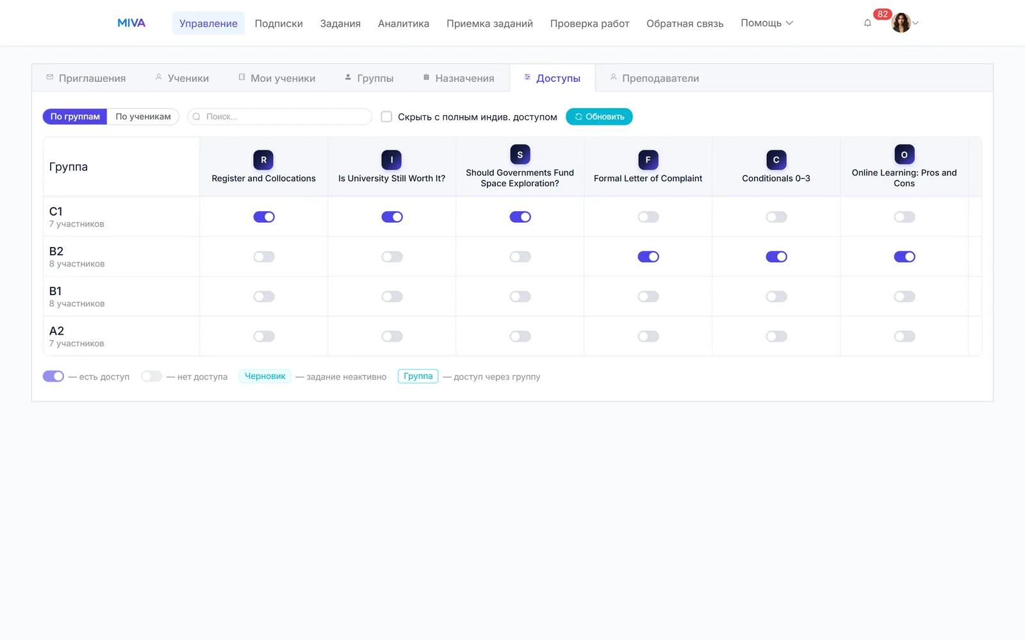Open the Аналитика menu item

tap(404, 24)
